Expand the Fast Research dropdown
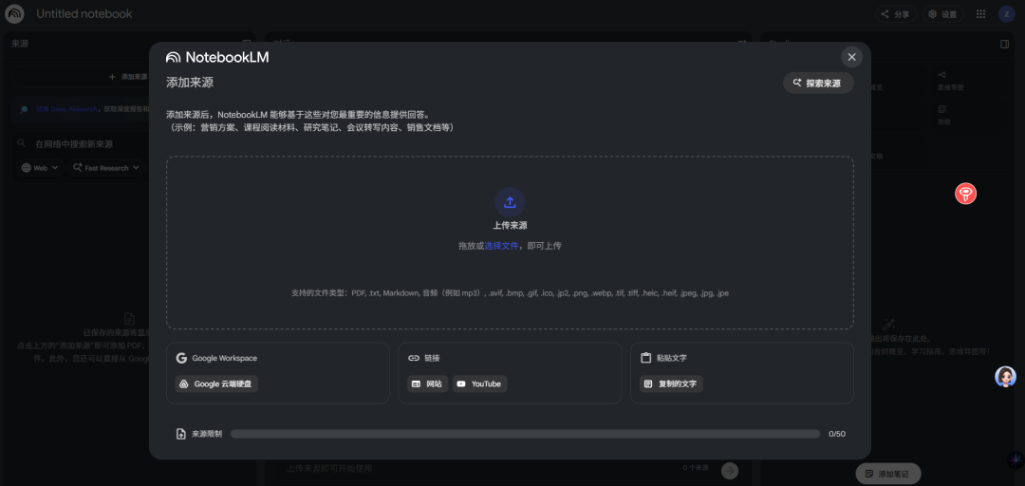This screenshot has height=486, width=1025. pyautogui.click(x=106, y=167)
